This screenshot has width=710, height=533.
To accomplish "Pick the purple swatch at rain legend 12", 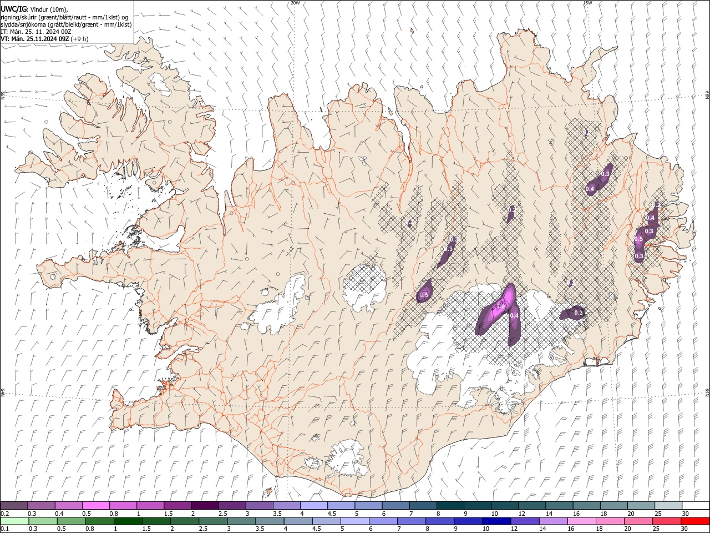I will pyautogui.click(x=525, y=521).
